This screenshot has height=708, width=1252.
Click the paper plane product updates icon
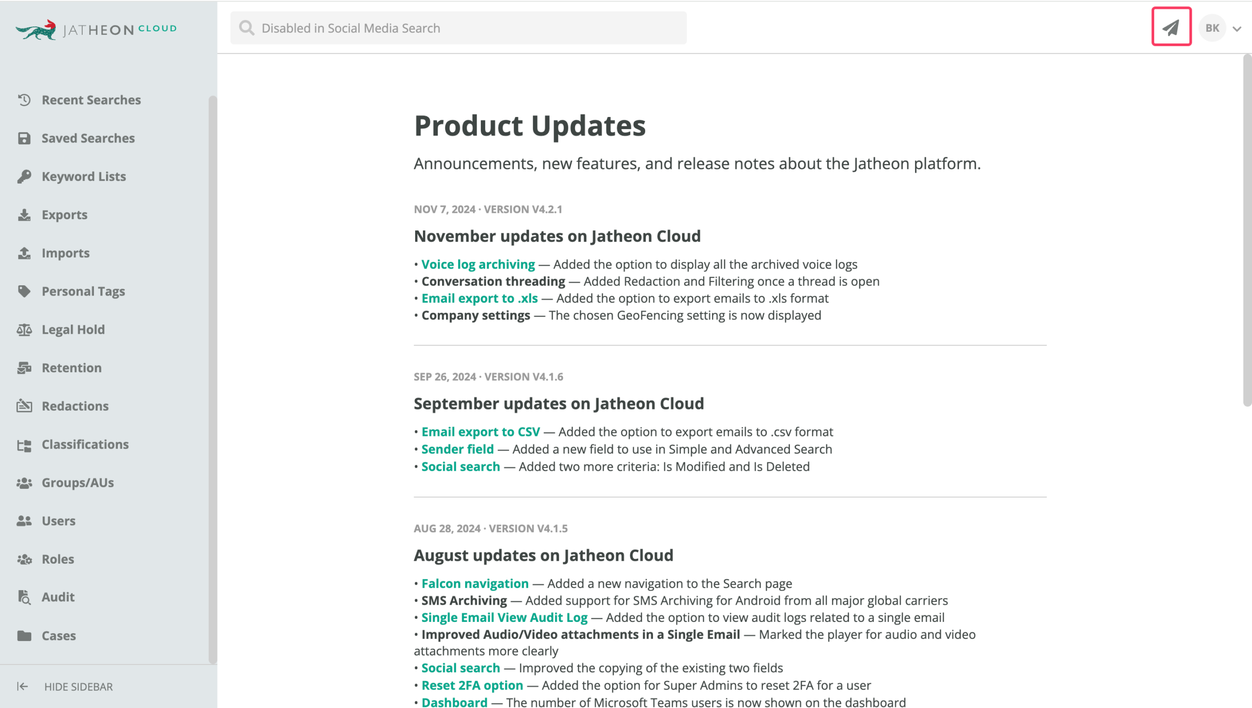[1171, 27]
